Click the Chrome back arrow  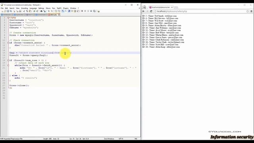pos(144,11)
